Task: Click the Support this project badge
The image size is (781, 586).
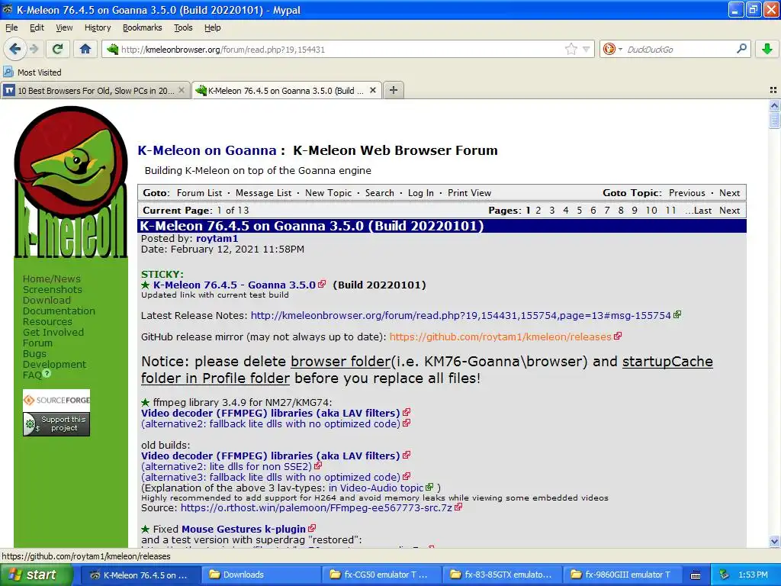Action: click(x=56, y=424)
